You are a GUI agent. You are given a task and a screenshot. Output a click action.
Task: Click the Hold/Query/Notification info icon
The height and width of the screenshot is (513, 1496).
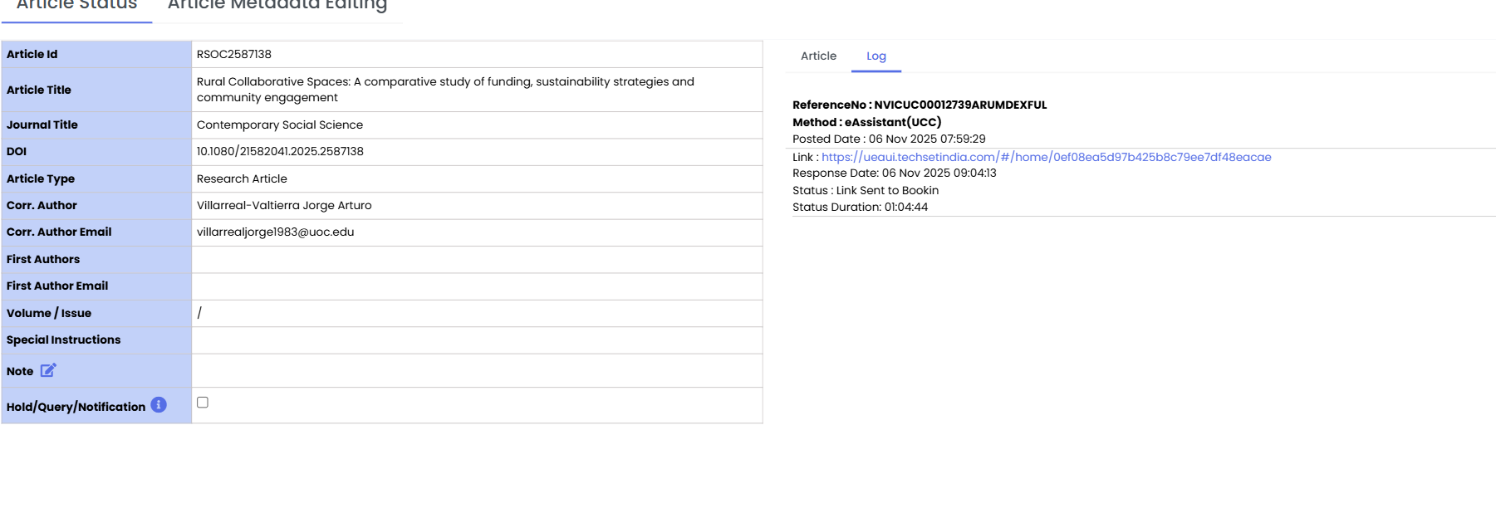(159, 405)
